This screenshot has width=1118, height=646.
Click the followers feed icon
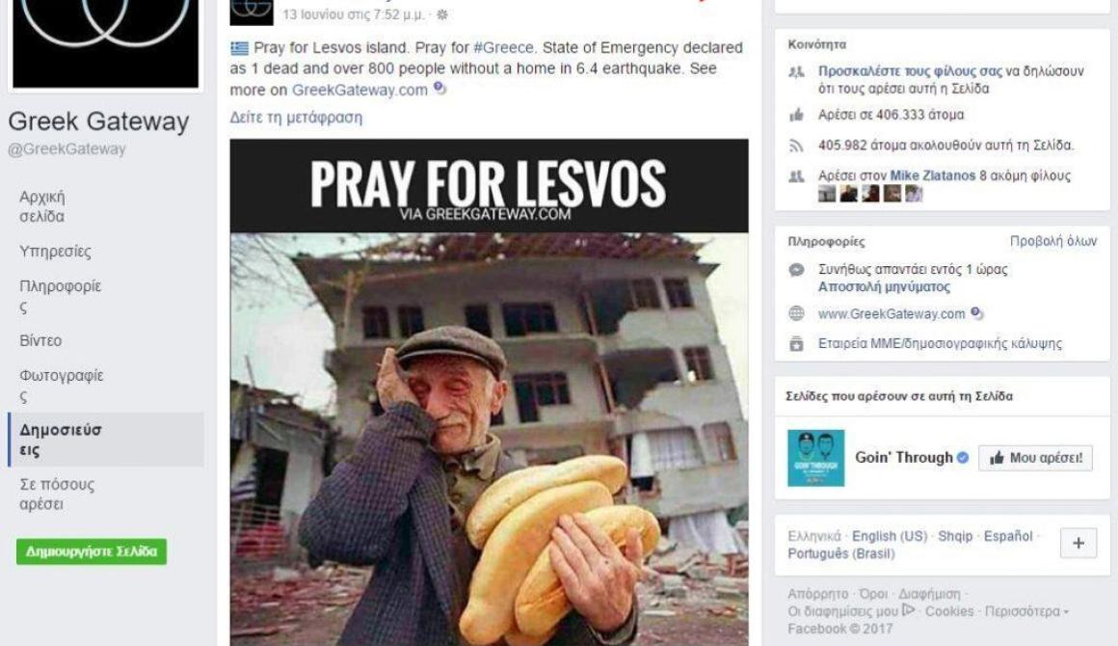click(x=796, y=146)
